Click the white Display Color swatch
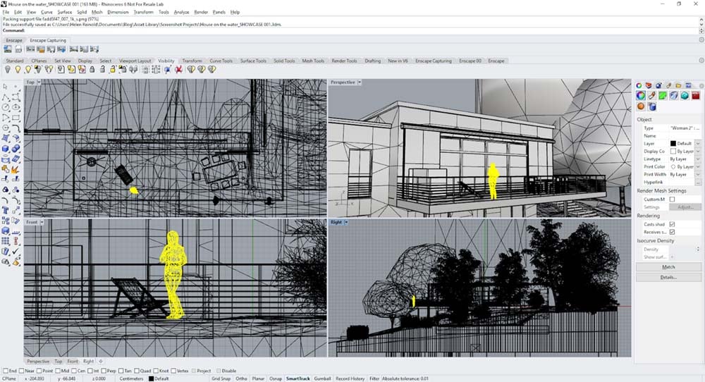705x382 pixels. coord(673,152)
